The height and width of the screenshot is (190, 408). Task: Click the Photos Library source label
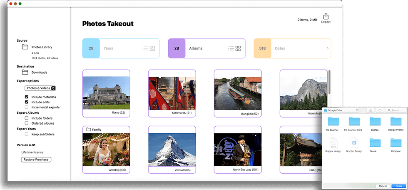click(42, 47)
